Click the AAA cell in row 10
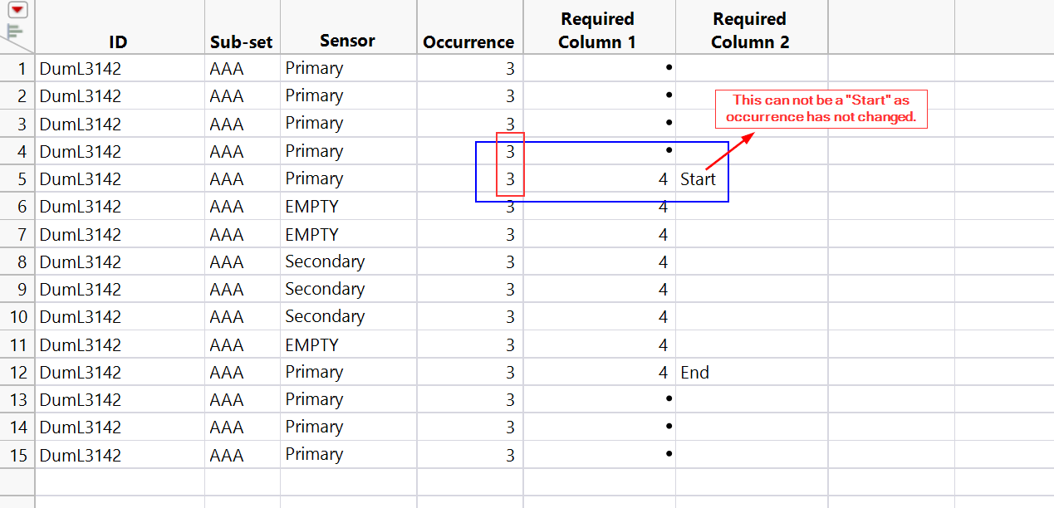 pos(227,317)
